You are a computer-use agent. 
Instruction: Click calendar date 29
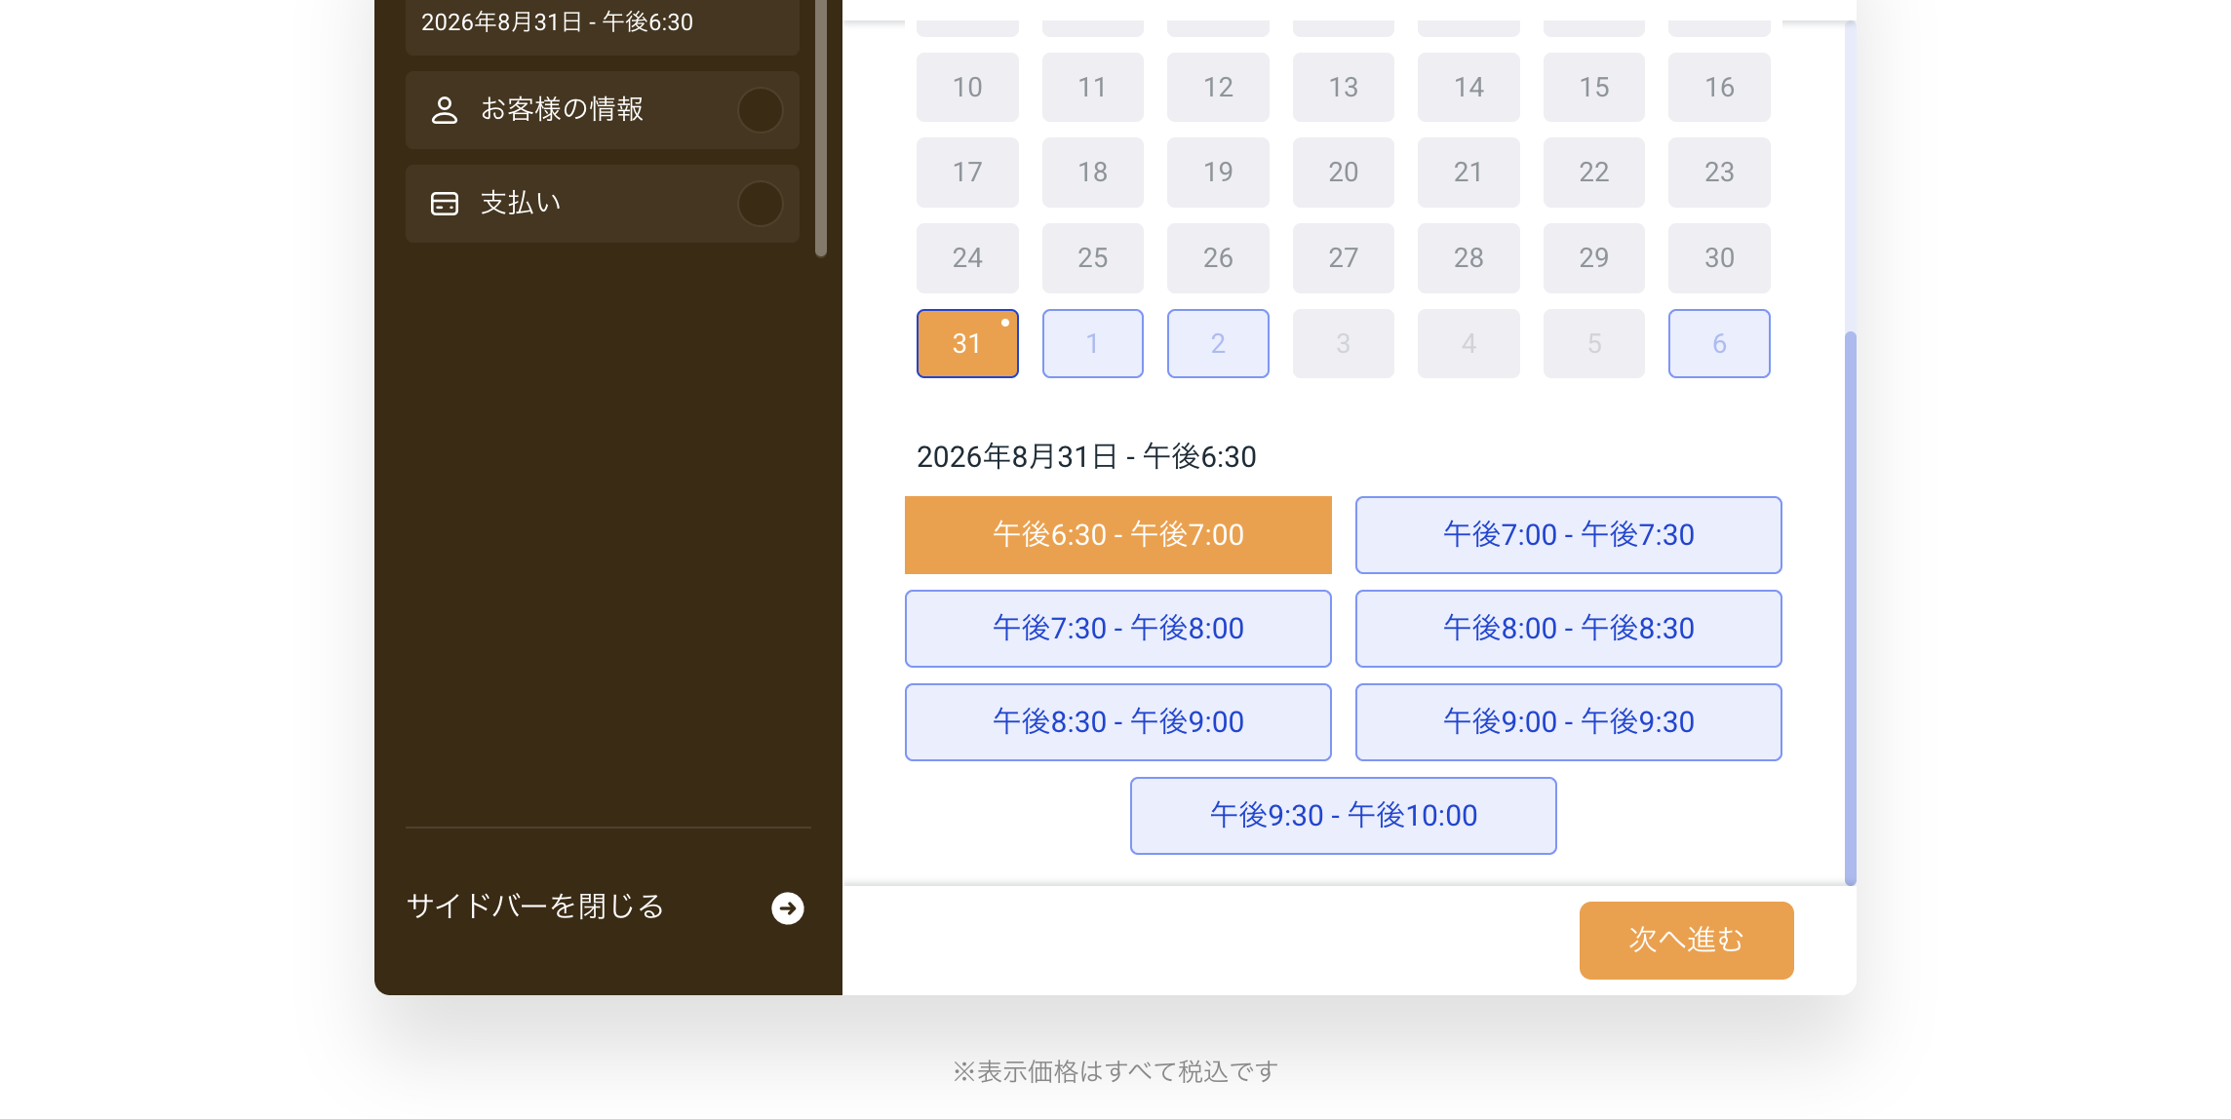click(x=1594, y=258)
